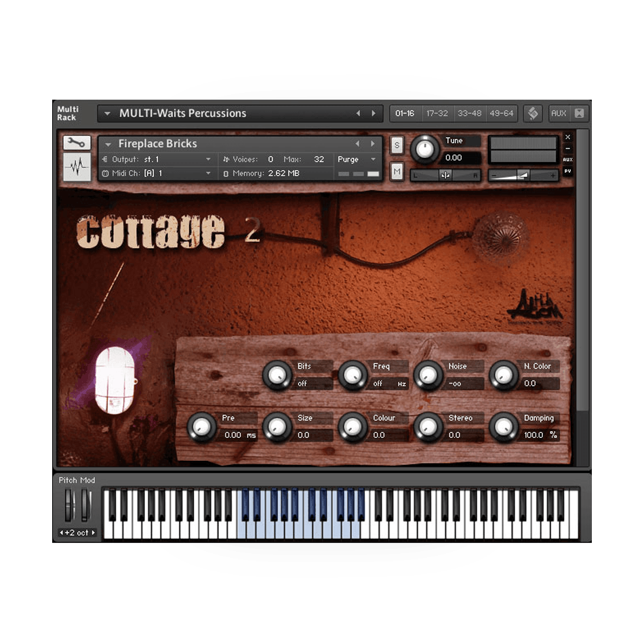Click the instrument pan slider
This screenshot has width=644, height=644.
[x=445, y=175]
